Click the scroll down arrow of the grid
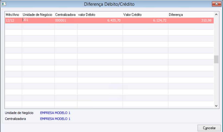223x132 pixels. [216, 106]
